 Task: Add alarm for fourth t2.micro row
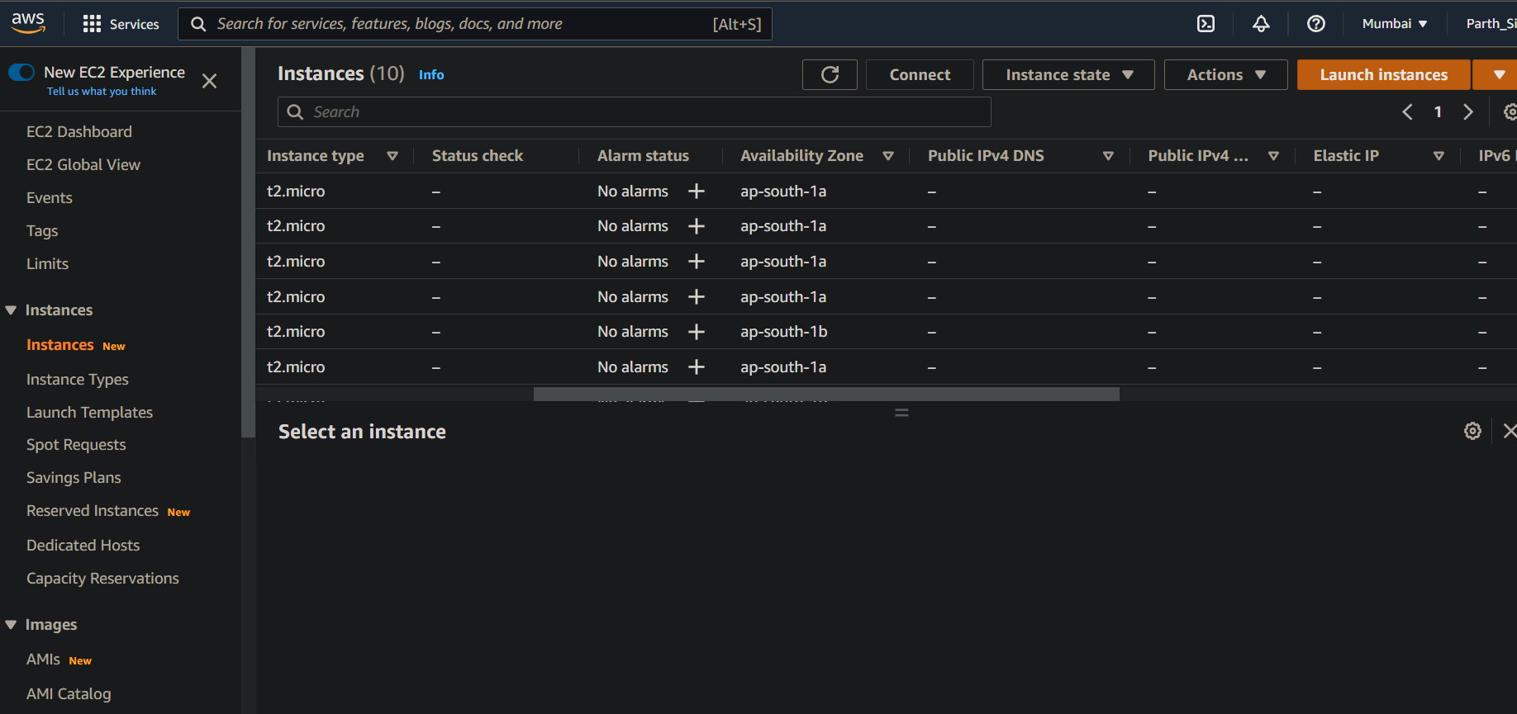[697, 297]
